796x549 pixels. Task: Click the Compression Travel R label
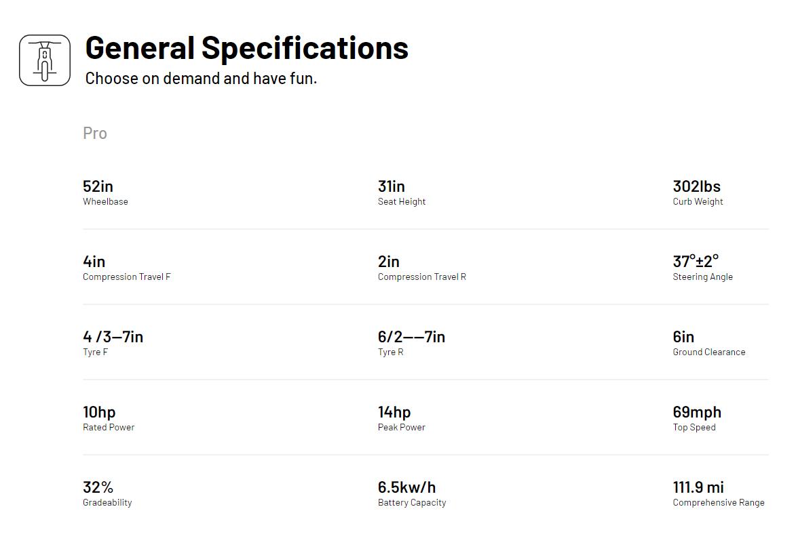coord(421,277)
